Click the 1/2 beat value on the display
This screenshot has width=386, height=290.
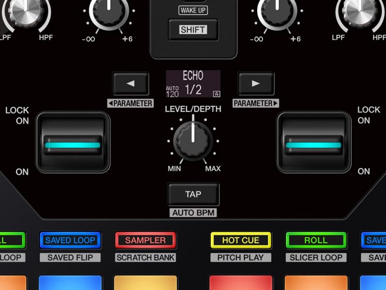click(193, 89)
